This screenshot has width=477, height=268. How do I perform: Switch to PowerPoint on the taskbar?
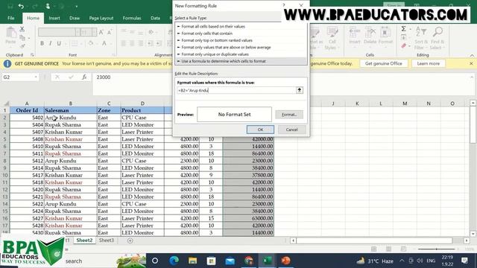pos(285,261)
